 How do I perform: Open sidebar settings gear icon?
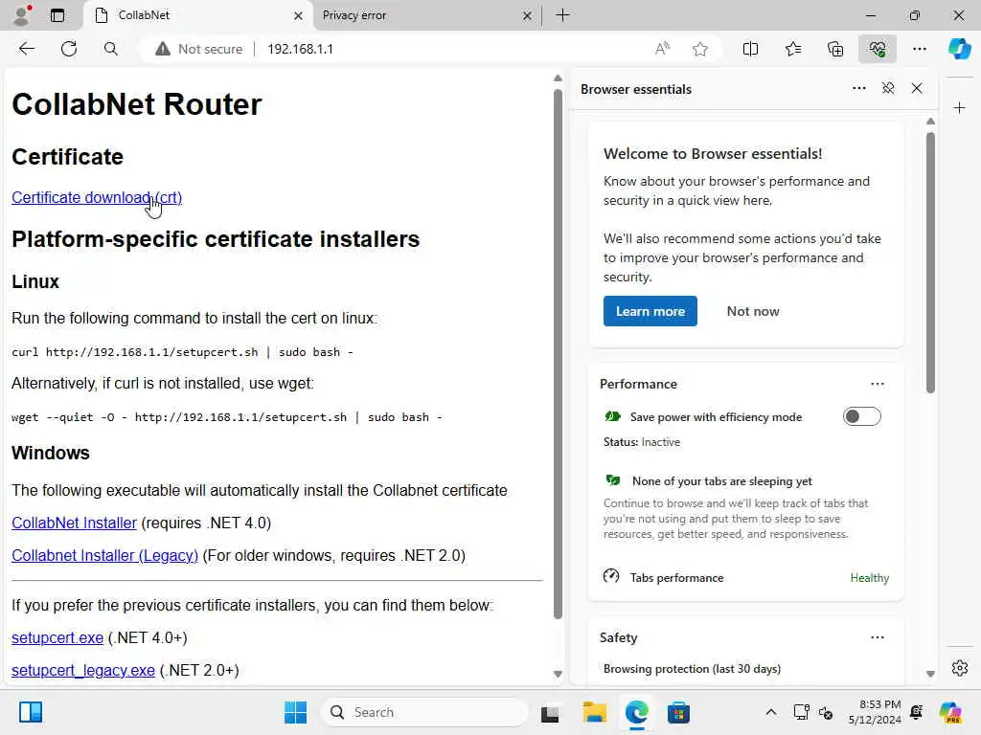click(959, 667)
